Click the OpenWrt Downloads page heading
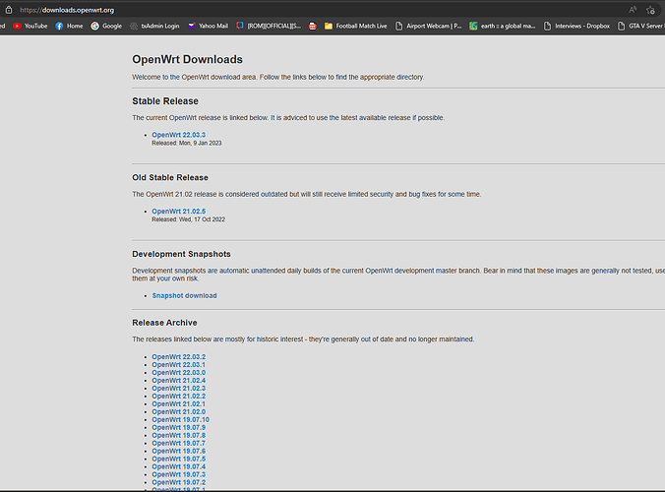Viewport: 665px width, 492px height. point(188,59)
